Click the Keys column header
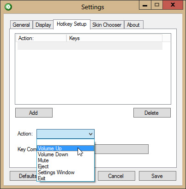The image size is (186, 189). (114, 38)
